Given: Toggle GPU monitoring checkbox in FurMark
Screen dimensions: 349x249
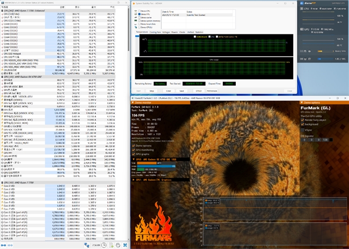Looking at the screenshot, I should click(134, 150).
